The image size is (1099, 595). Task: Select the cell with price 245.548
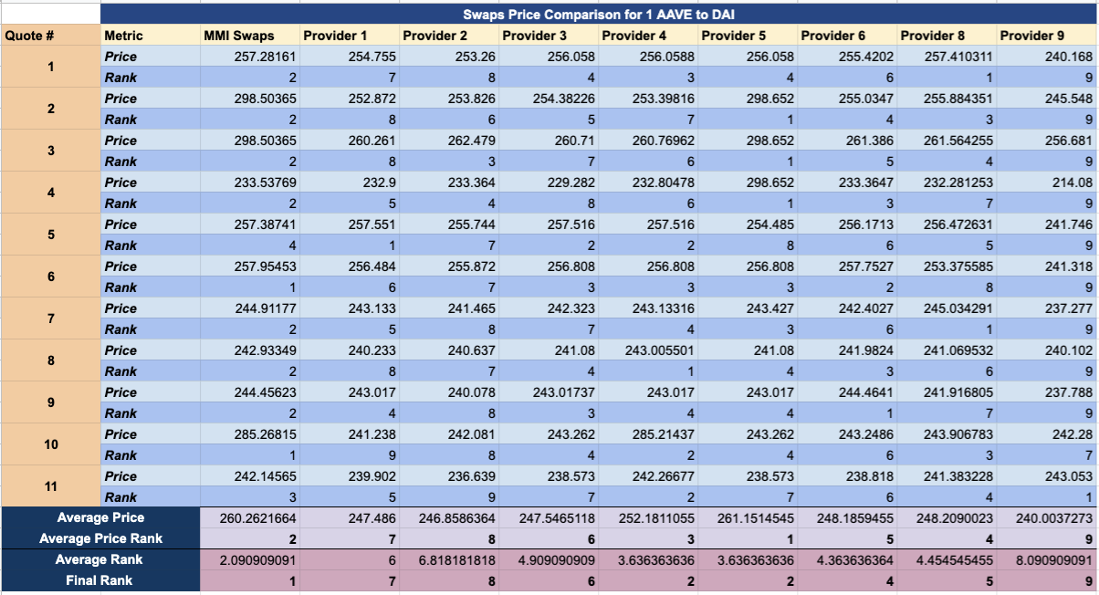pyautogui.click(x=1047, y=99)
